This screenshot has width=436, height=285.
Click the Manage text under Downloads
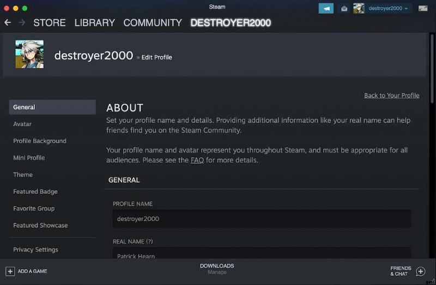tap(217, 272)
